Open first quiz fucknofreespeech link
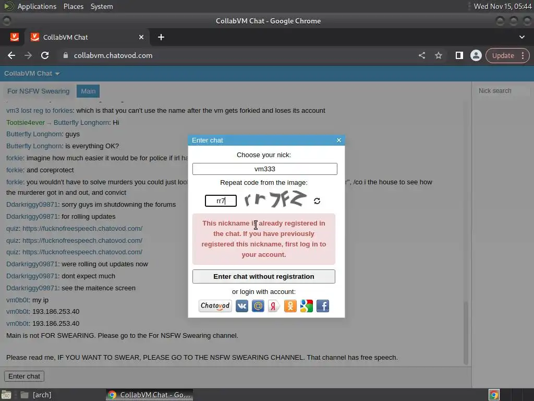The width and height of the screenshot is (534, 401). point(82,229)
